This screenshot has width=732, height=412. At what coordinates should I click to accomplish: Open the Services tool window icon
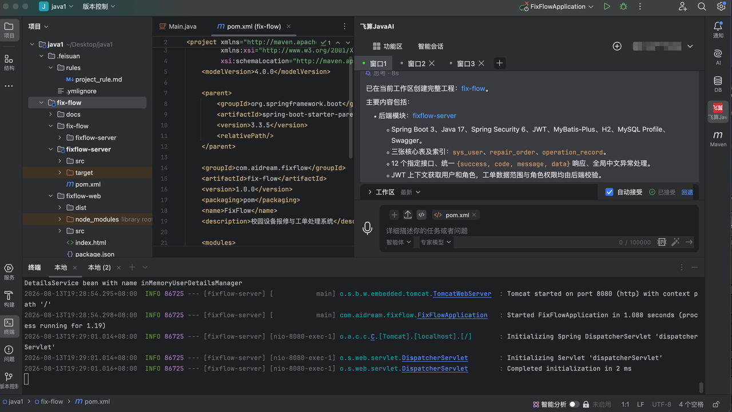click(9, 271)
